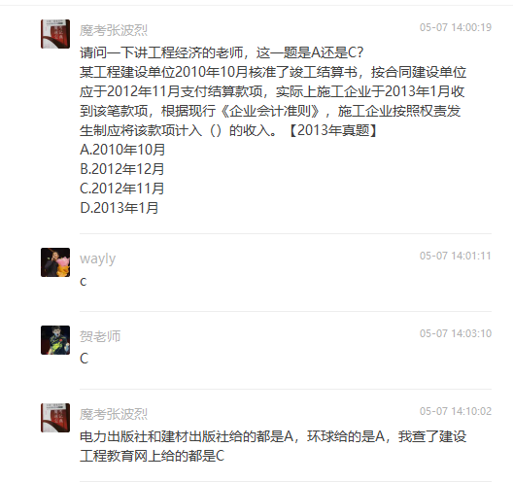
Task: Click the timestamp 05-07 14:10:02
Action: (456, 411)
